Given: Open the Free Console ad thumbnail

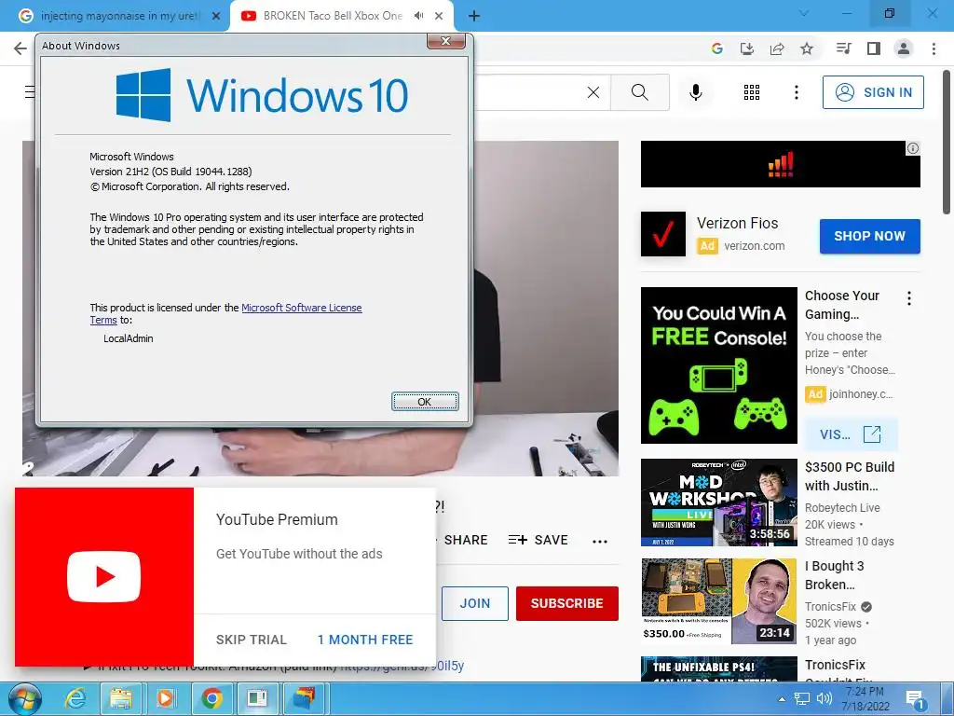Looking at the screenshot, I should coord(718,365).
